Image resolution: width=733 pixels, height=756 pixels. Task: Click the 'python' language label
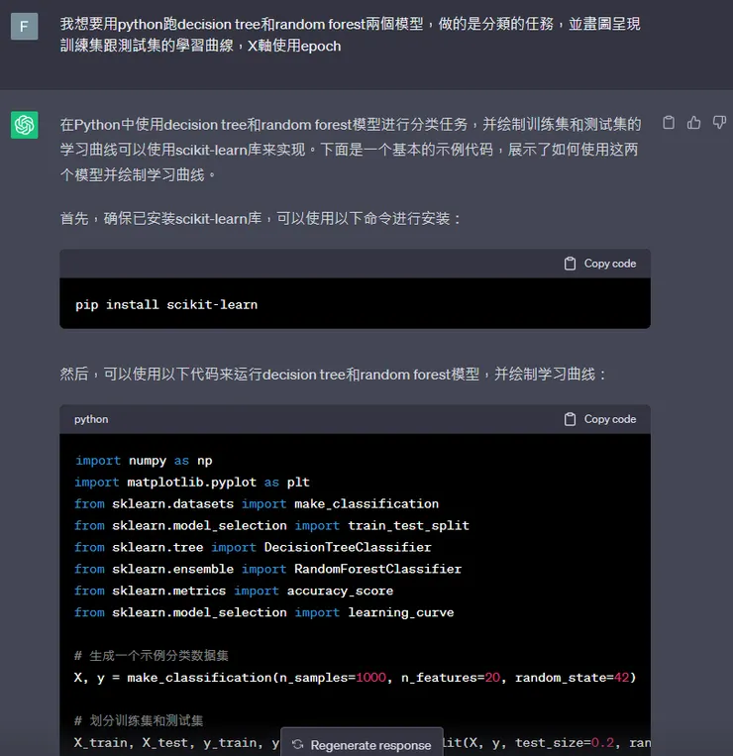pos(91,419)
